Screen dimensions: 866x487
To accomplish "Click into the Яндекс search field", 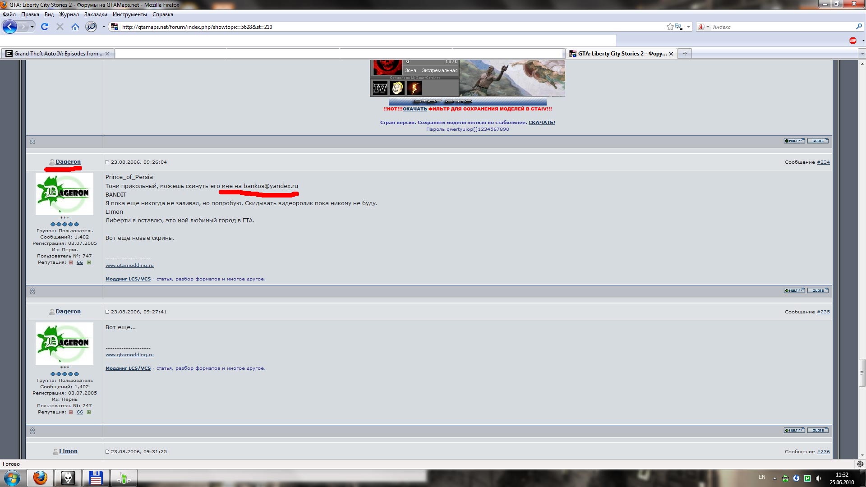I will (x=783, y=27).
